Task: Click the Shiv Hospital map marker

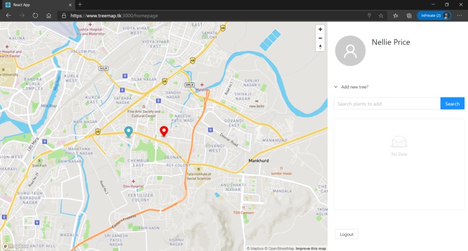Action: 133,181
